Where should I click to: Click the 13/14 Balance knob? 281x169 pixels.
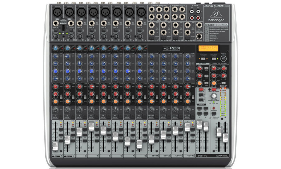(x=175, y=109)
